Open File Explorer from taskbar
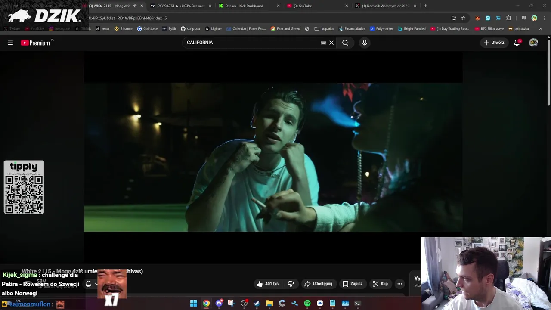 (269, 303)
